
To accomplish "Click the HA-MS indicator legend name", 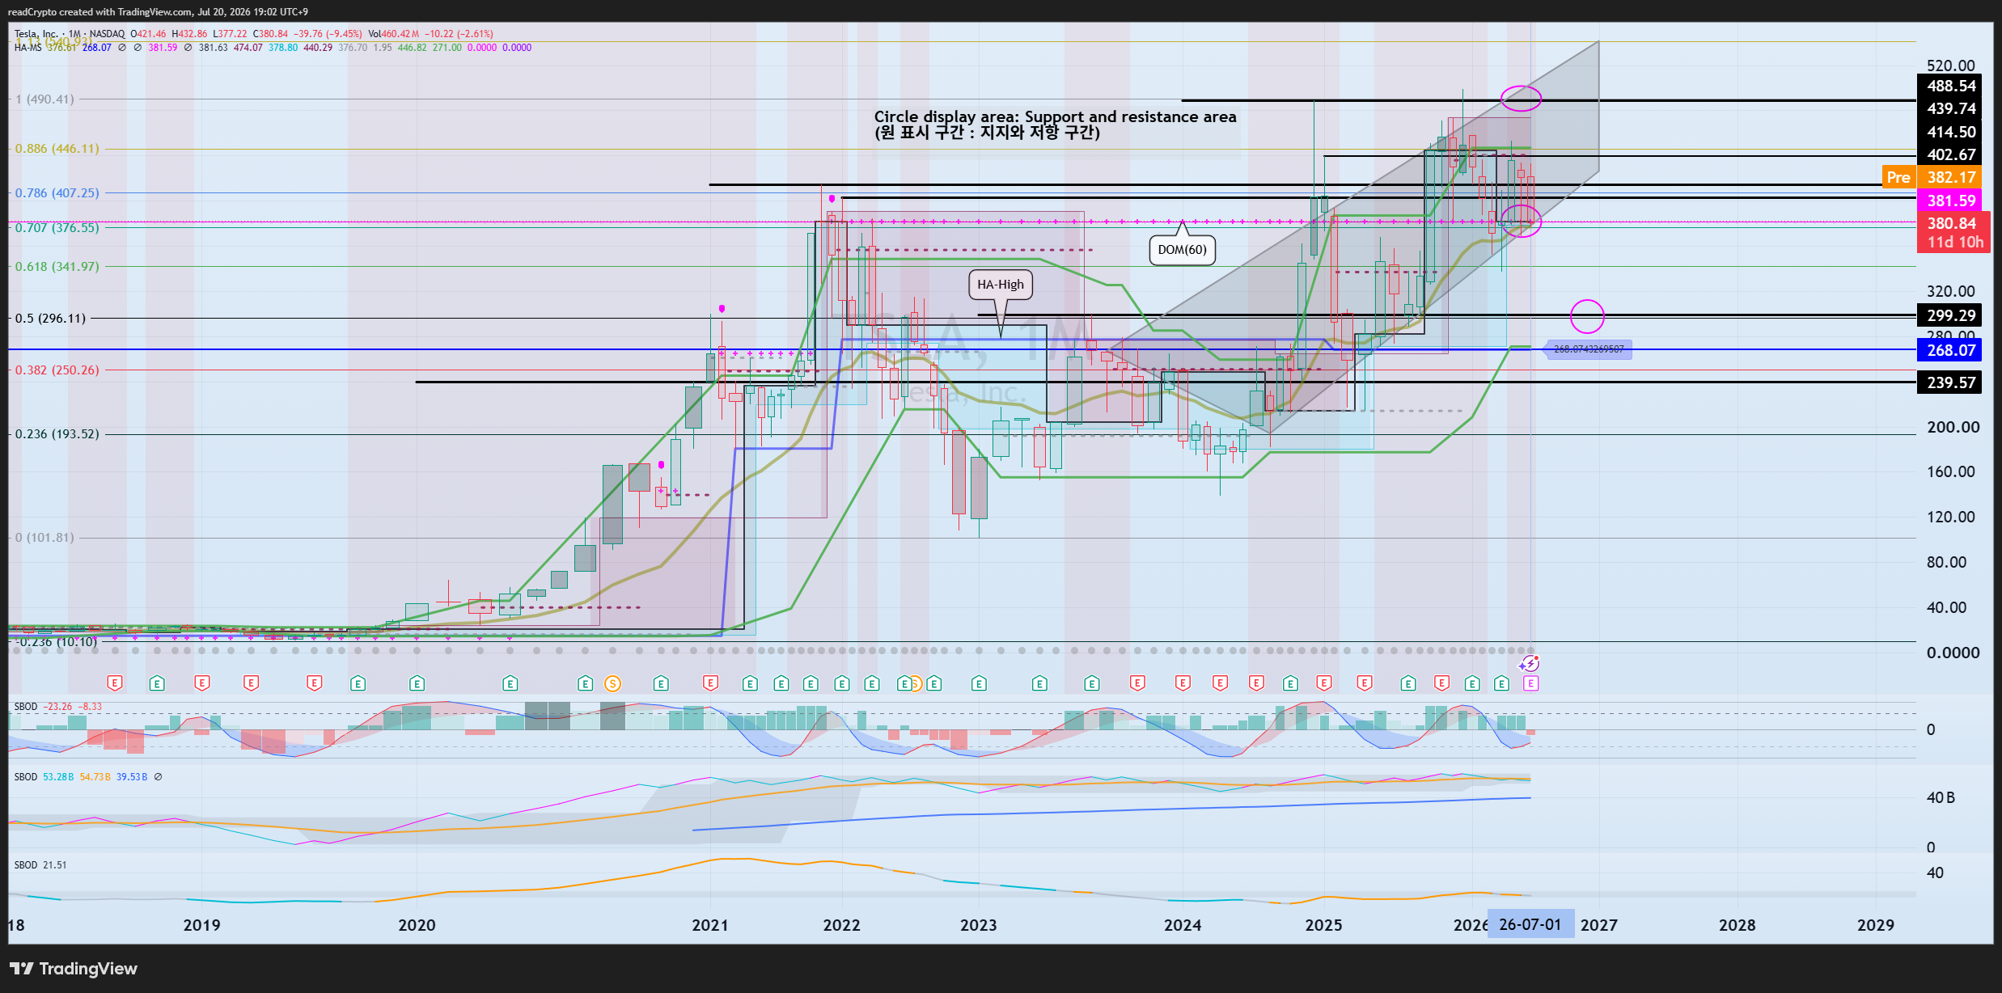I will click(x=28, y=48).
